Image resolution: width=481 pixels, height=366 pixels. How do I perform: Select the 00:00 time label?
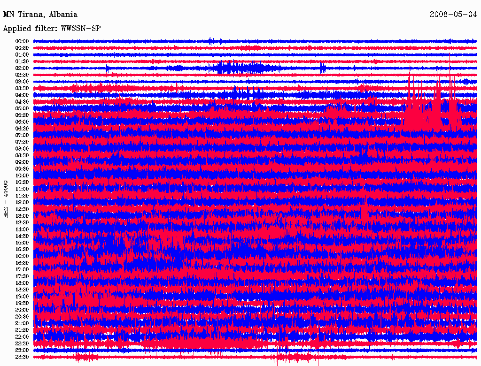pyautogui.click(x=22, y=41)
